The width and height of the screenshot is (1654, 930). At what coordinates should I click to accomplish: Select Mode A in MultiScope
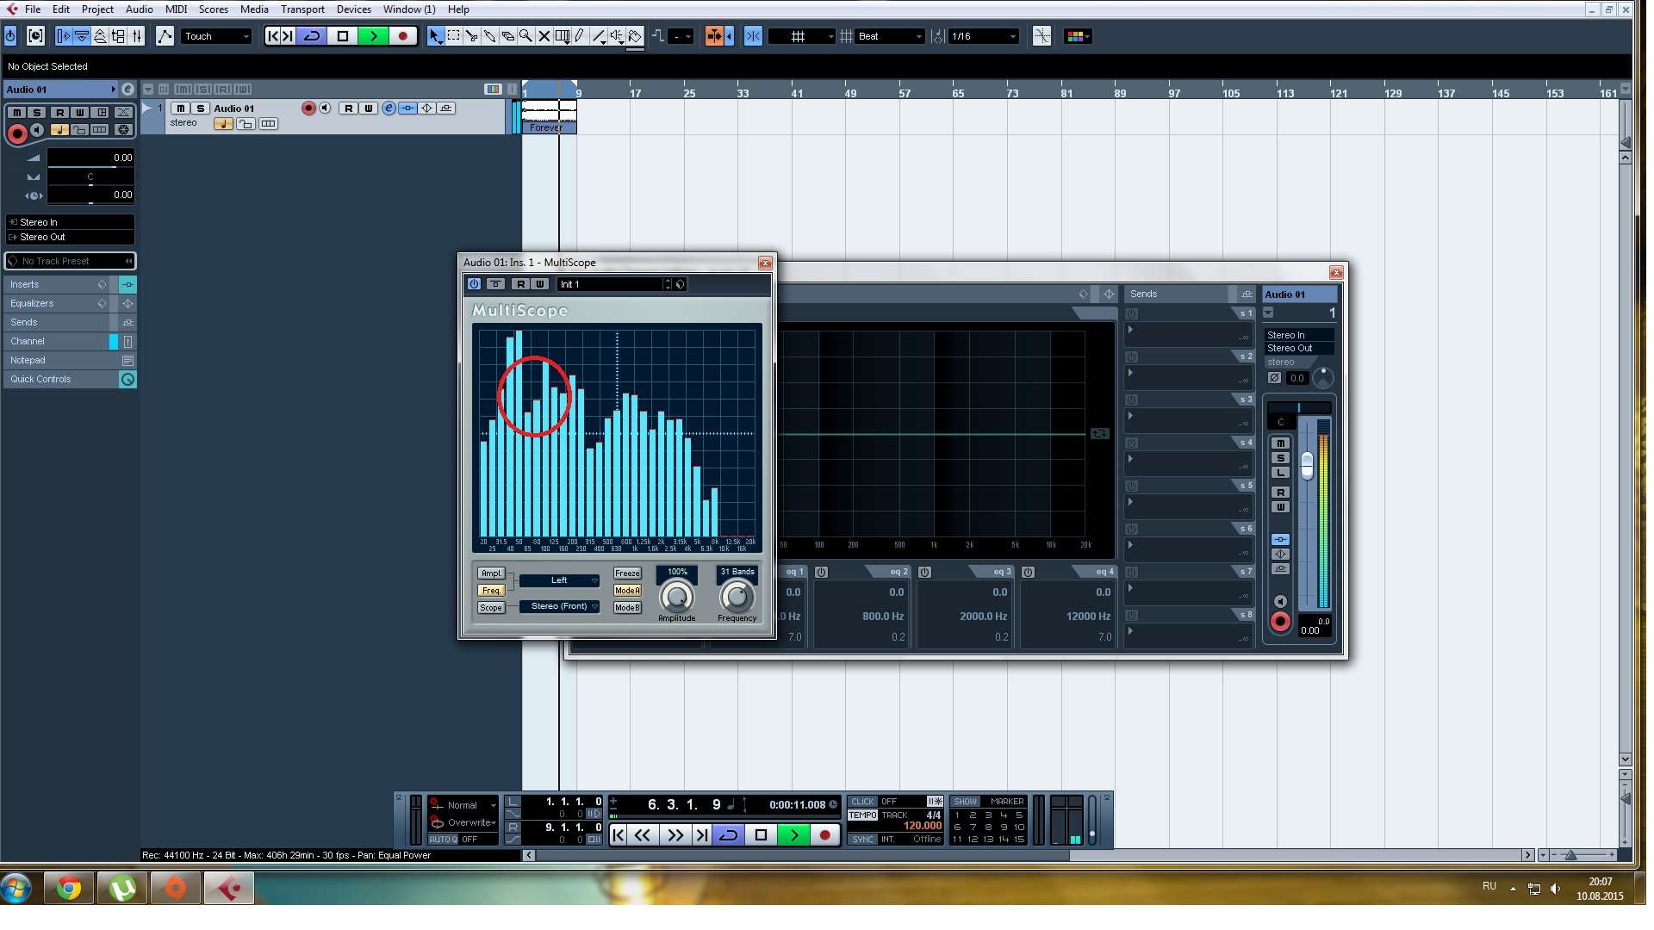[627, 591]
